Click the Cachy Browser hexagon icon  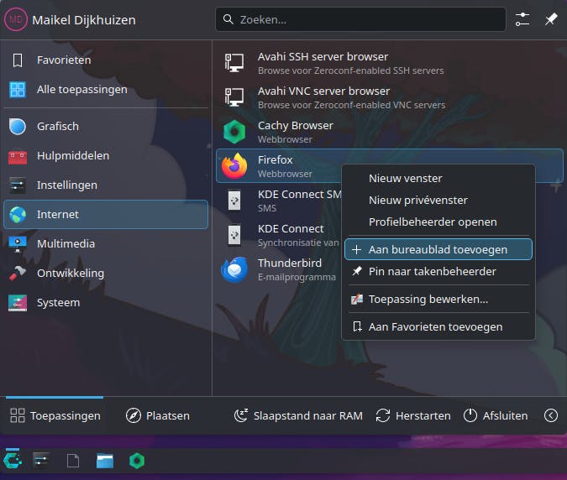pyautogui.click(x=234, y=132)
